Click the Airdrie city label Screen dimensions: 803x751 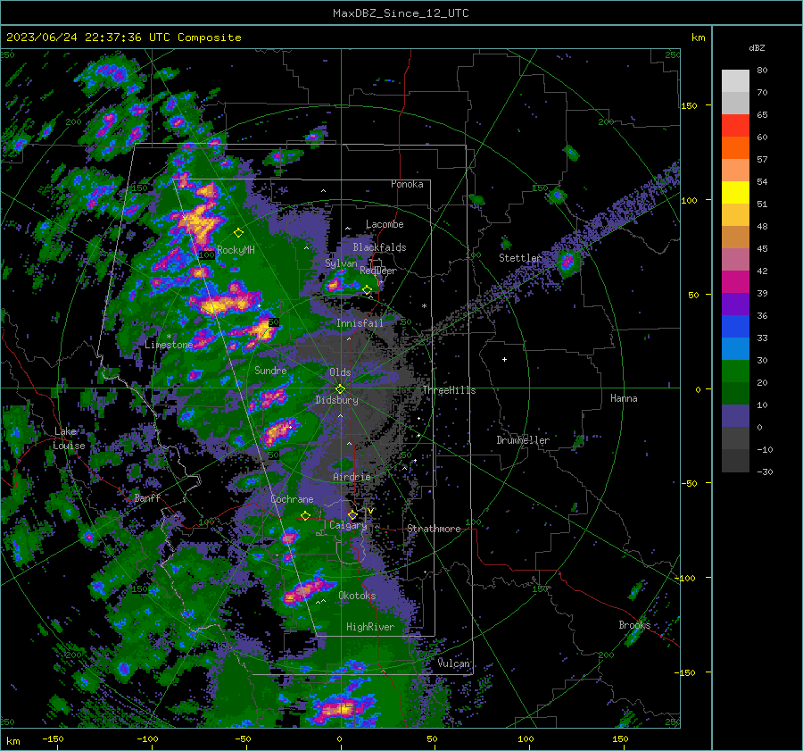pyautogui.click(x=352, y=477)
